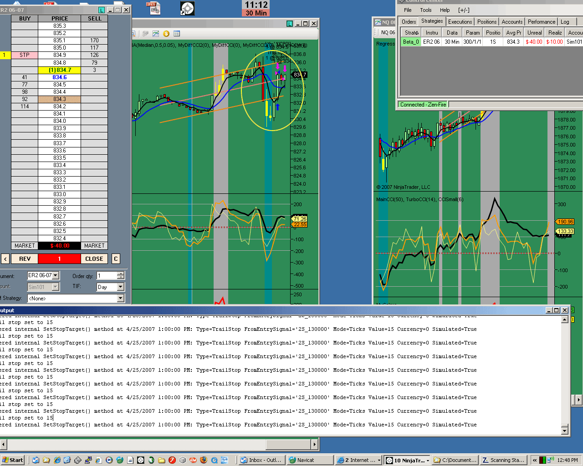Launch AIM from the quick launch bar
The height and width of the screenshot is (466, 583).
click(x=193, y=460)
